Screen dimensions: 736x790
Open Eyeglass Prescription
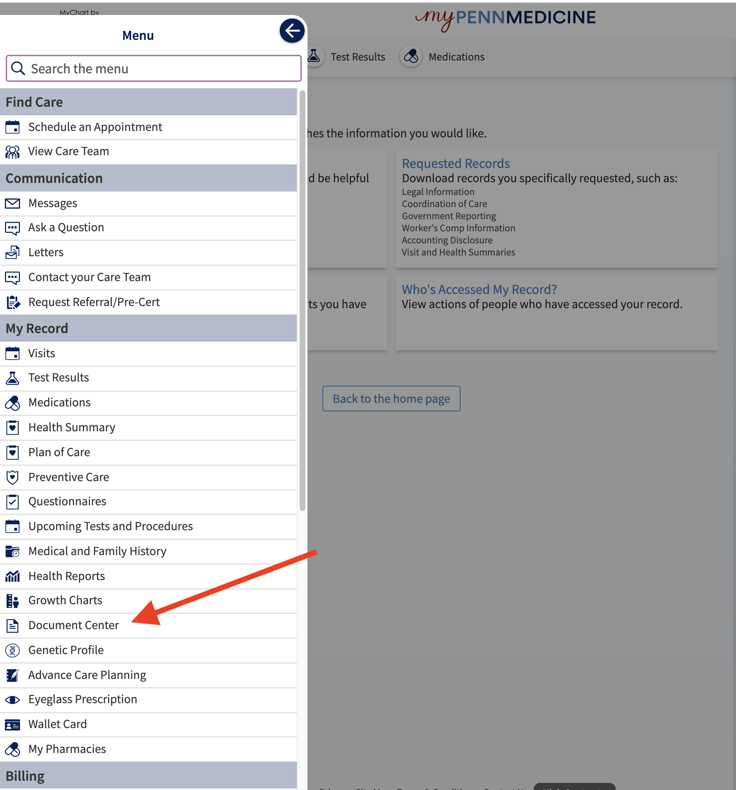point(148,700)
